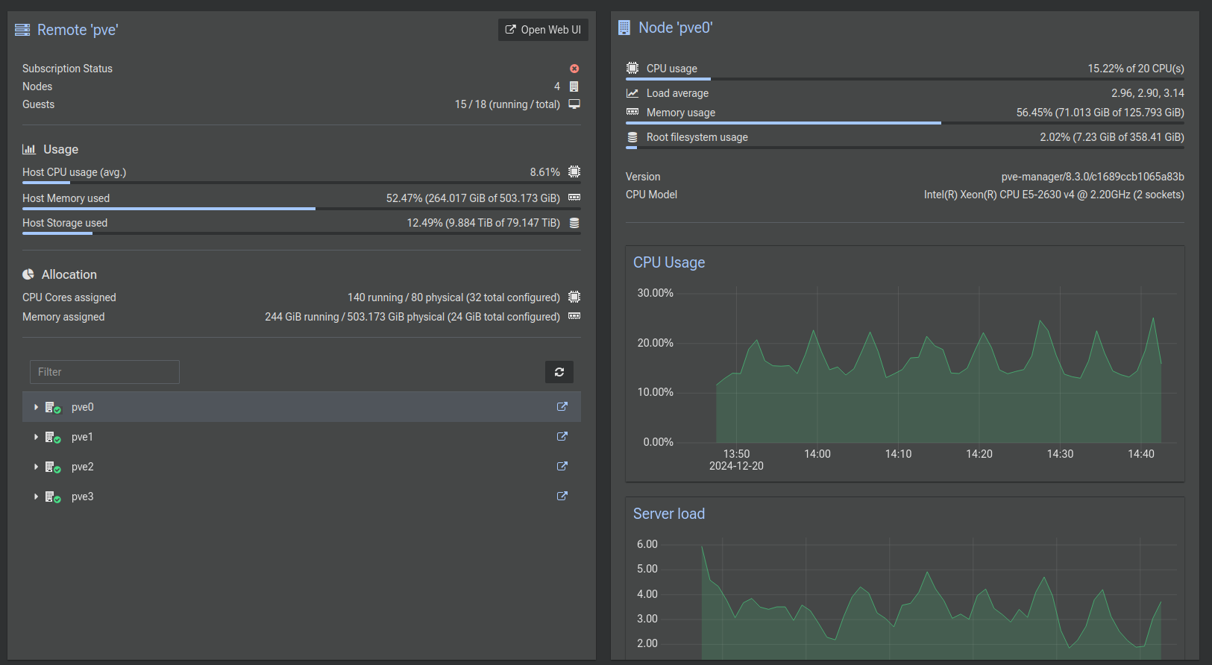Click the Remote 'pve' panel title
Image resolution: width=1212 pixels, height=665 pixels.
pos(78,30)
